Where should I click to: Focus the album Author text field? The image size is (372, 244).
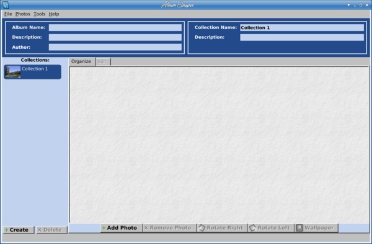pyautogui.click(x=115, y=47)
